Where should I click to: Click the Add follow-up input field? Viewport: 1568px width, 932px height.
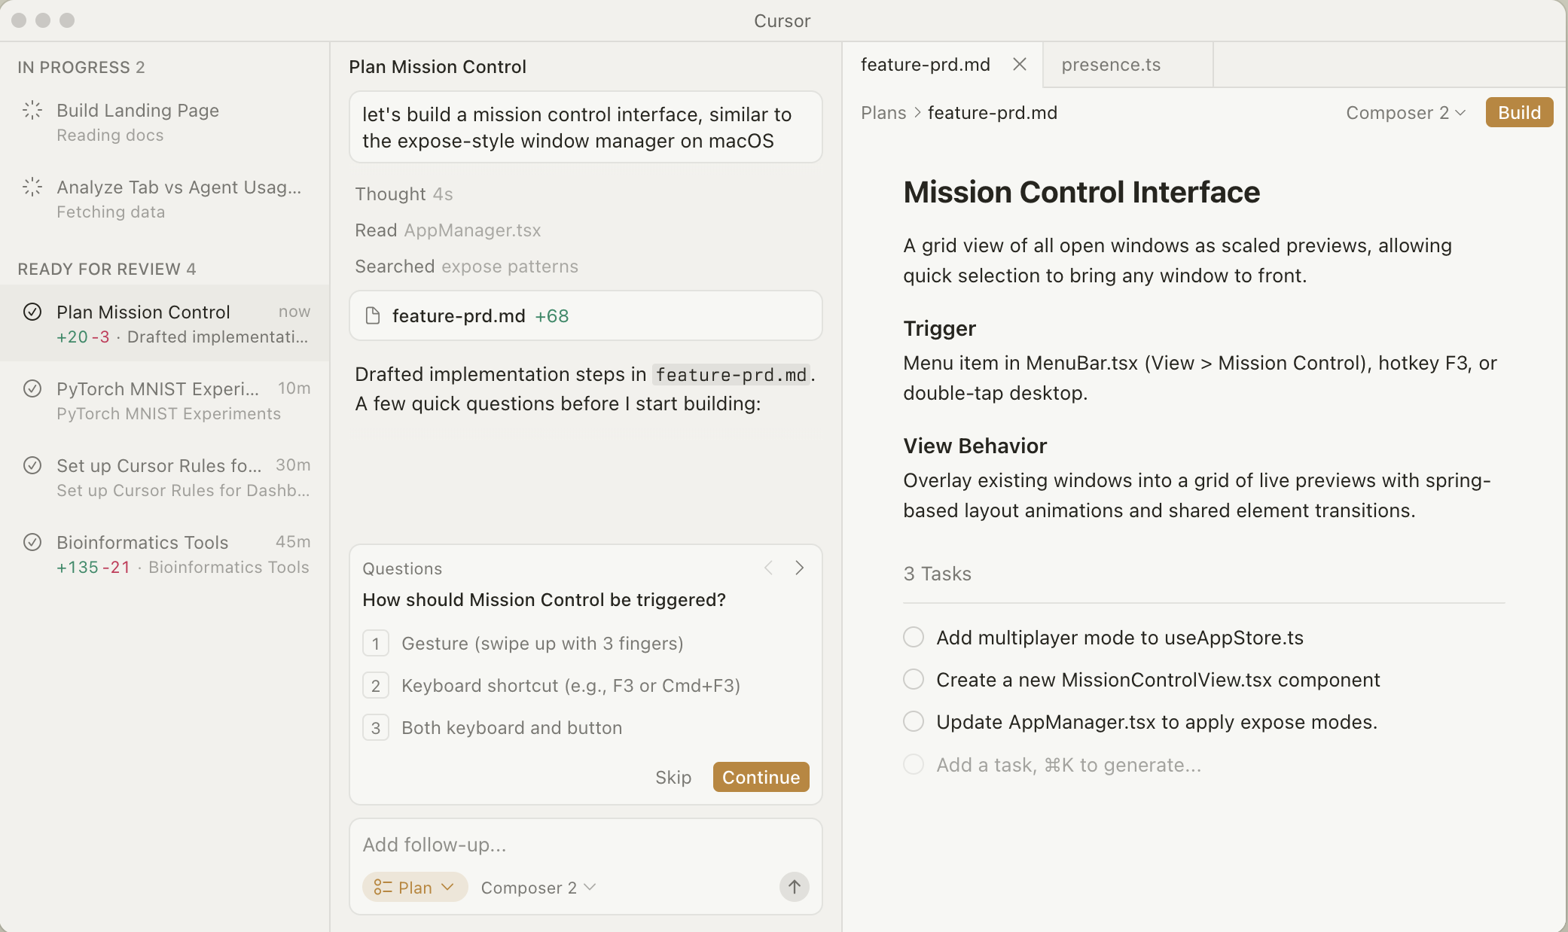pos(585,845)
